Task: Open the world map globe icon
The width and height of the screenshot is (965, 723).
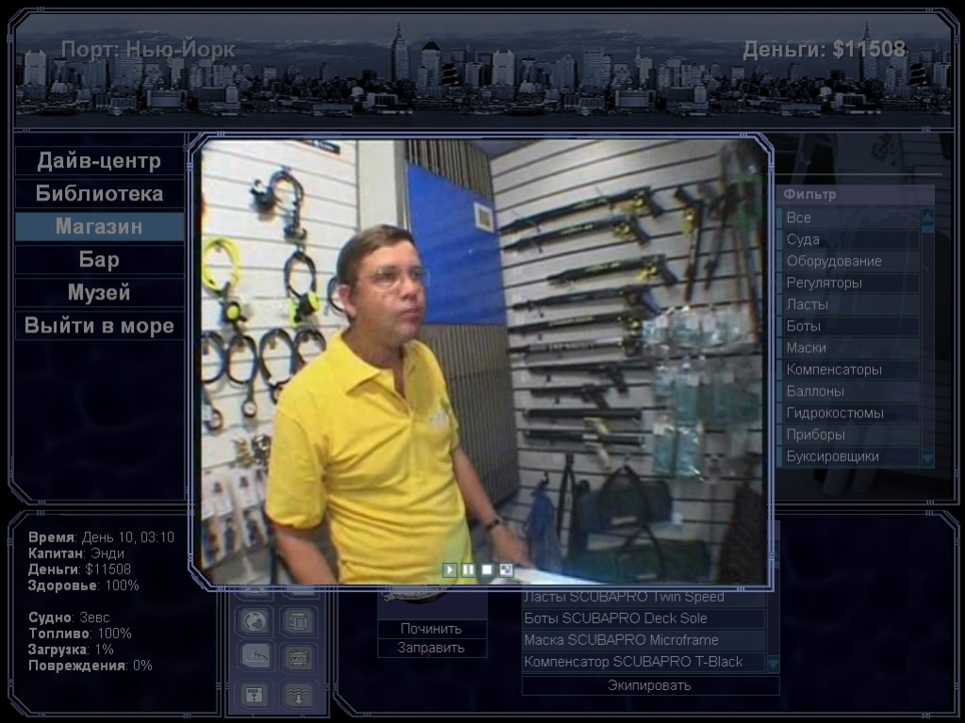Action: pyautogui.click(x=254, y=621)
